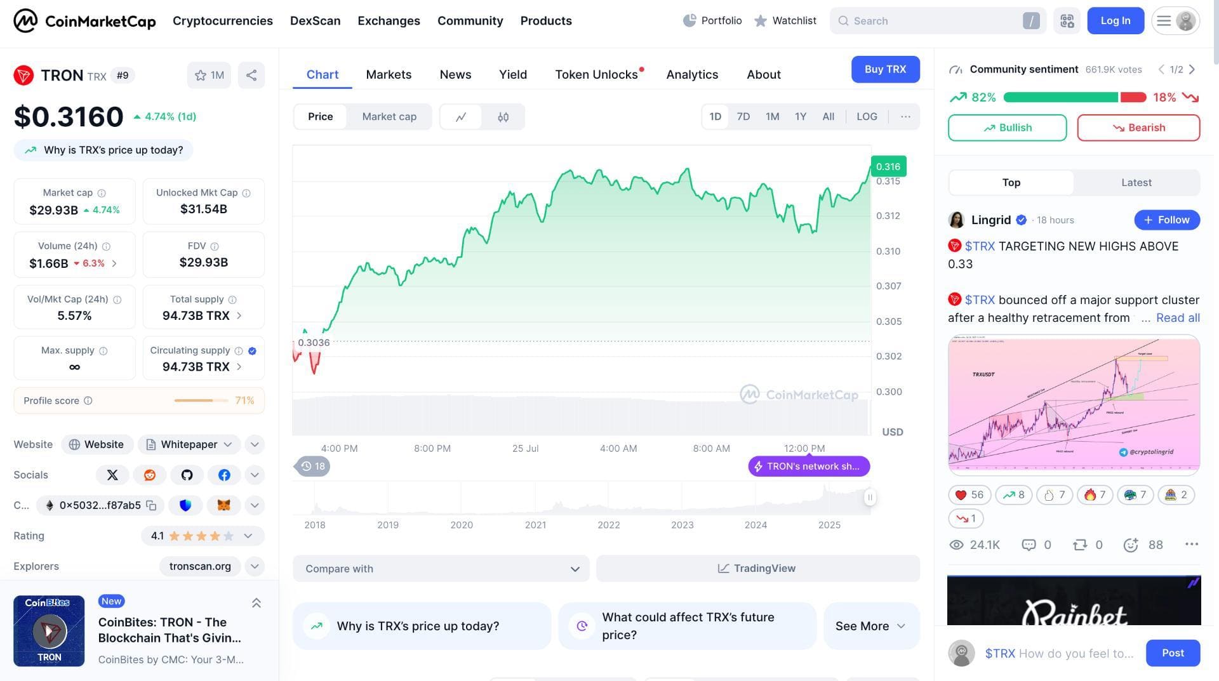
Task: Share TRON page via share icon
Action: coord(251,76)
